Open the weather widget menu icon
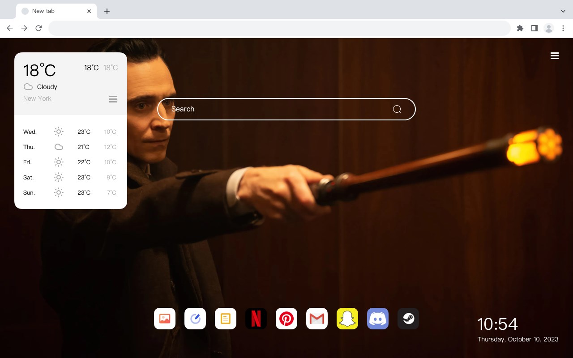This screenshot has width=573, height=358. coord(113,99)
